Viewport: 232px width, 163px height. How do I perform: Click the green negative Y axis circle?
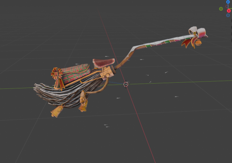coord(221,9)
